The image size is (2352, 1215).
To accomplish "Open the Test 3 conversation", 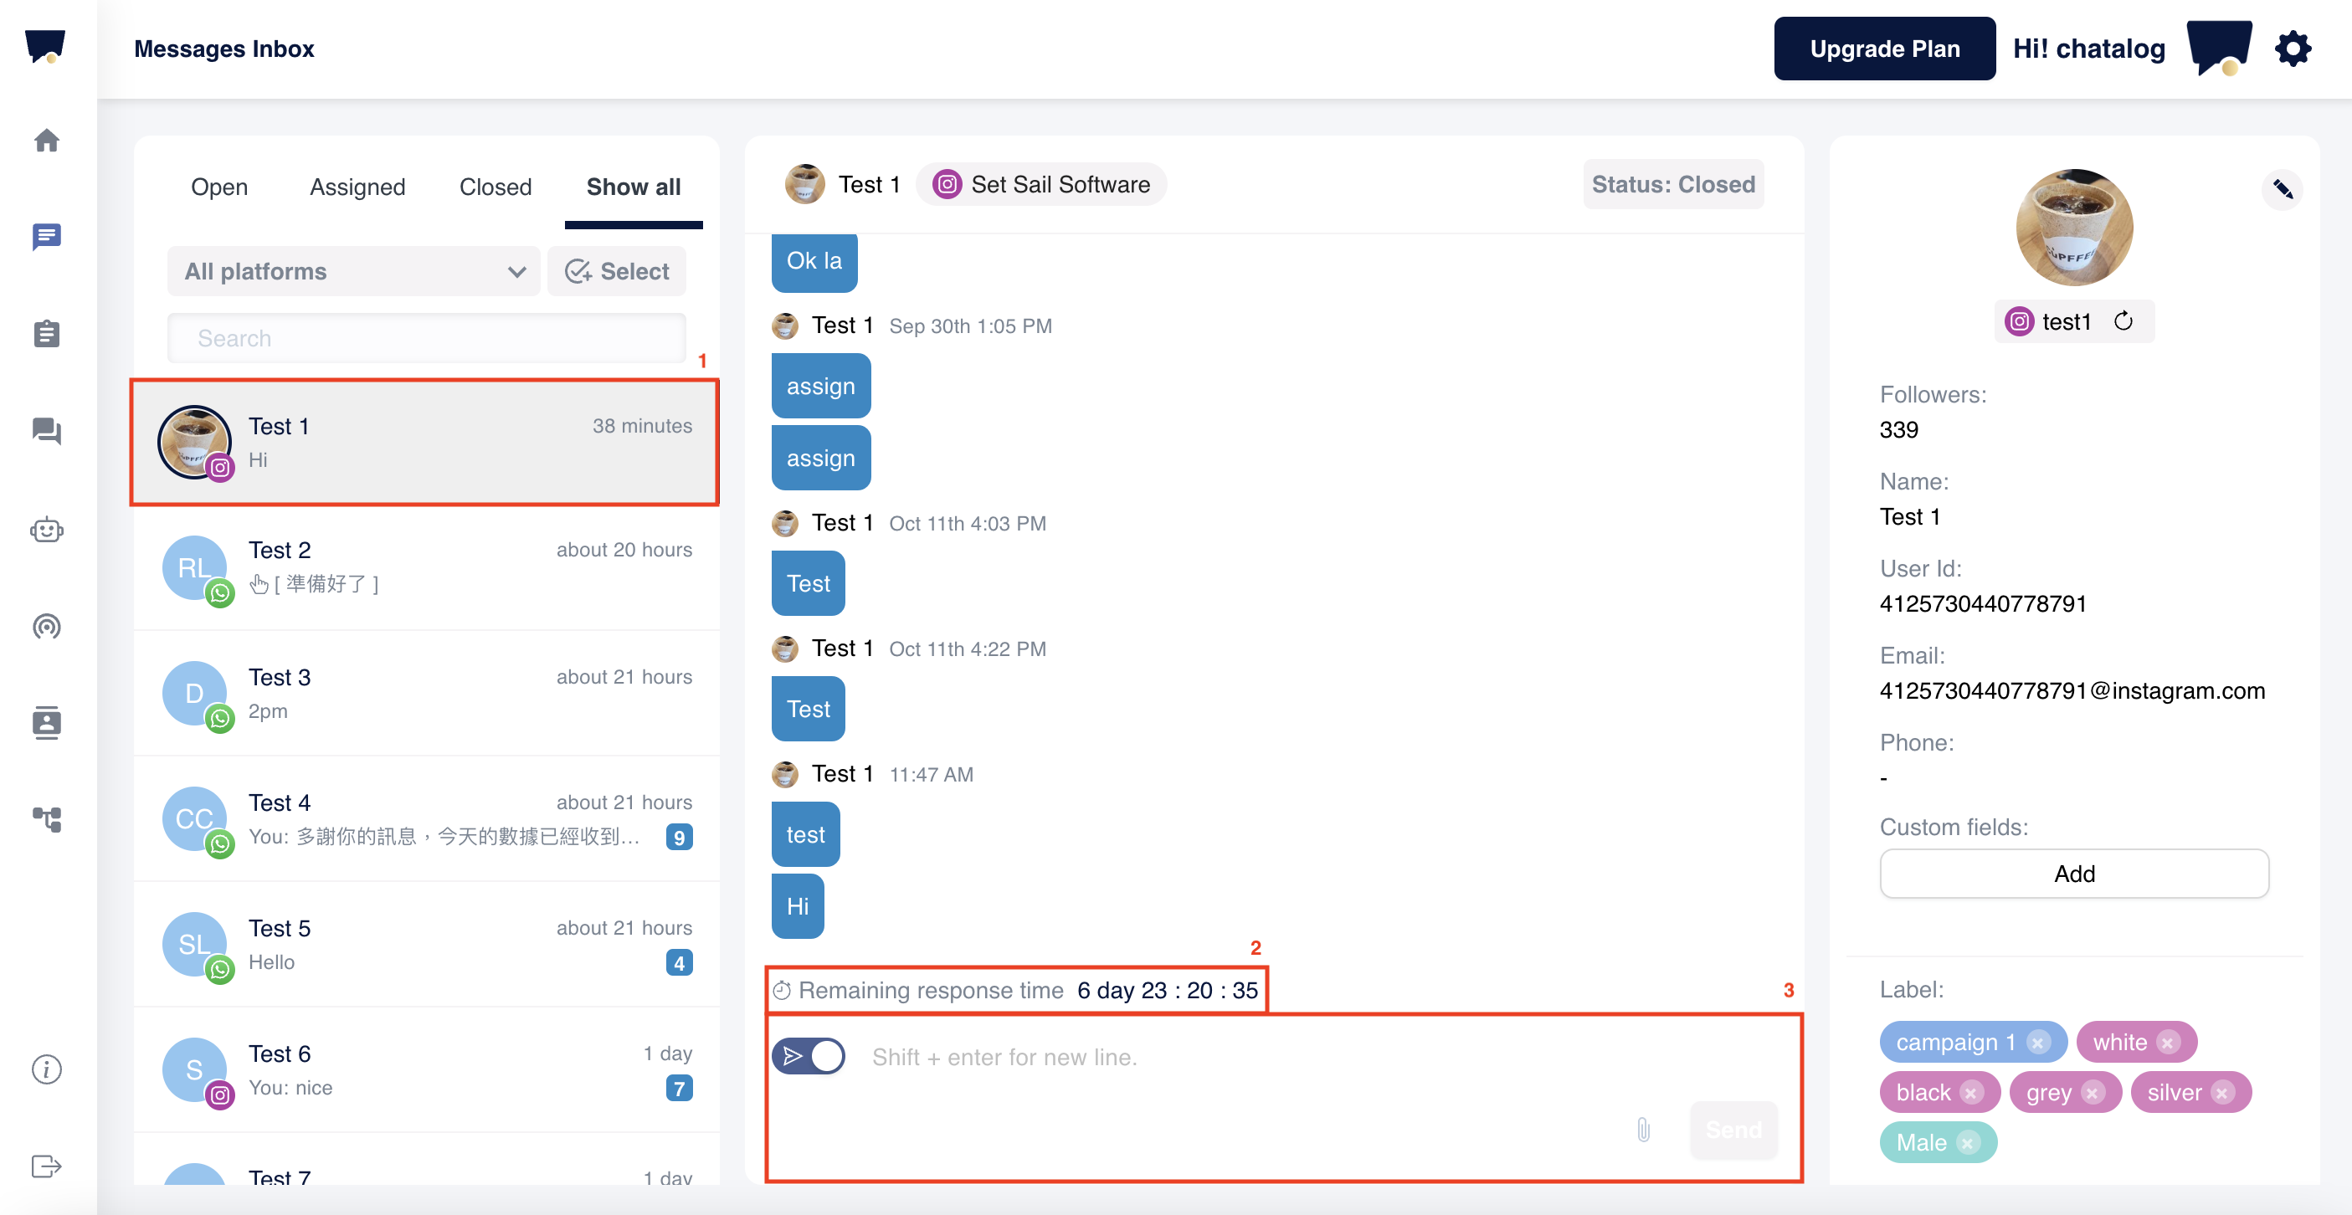I will pyautogui.click(x=425, y=693).
